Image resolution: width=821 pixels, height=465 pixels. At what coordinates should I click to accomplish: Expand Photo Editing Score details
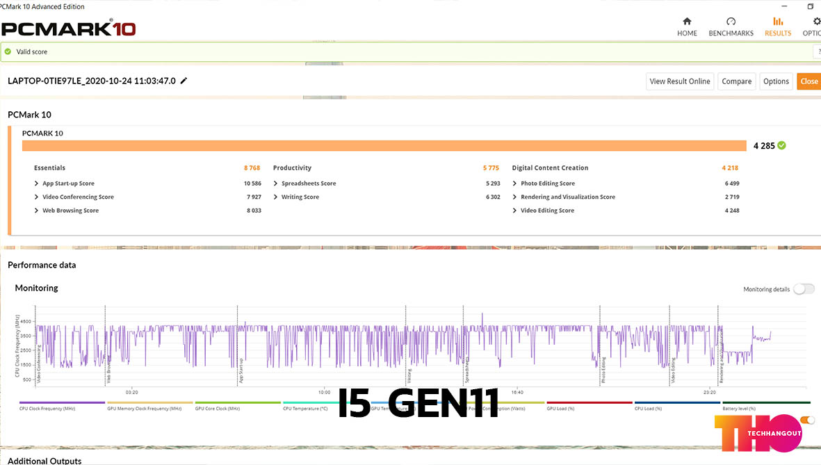(514, 183)
